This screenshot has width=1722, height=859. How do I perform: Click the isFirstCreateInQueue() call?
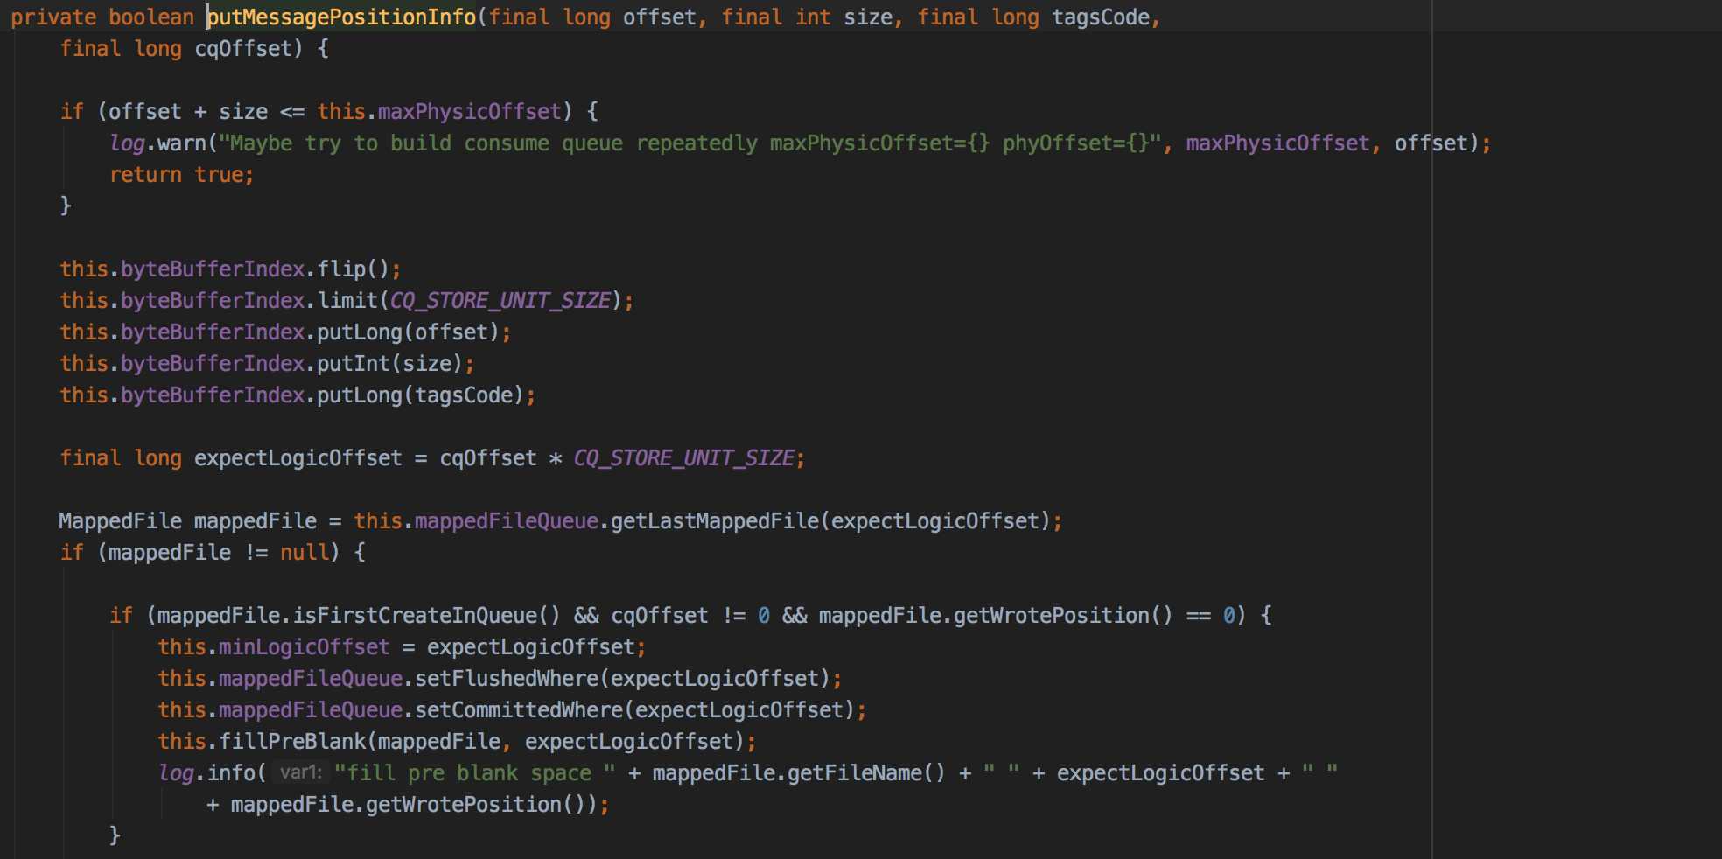426,615
